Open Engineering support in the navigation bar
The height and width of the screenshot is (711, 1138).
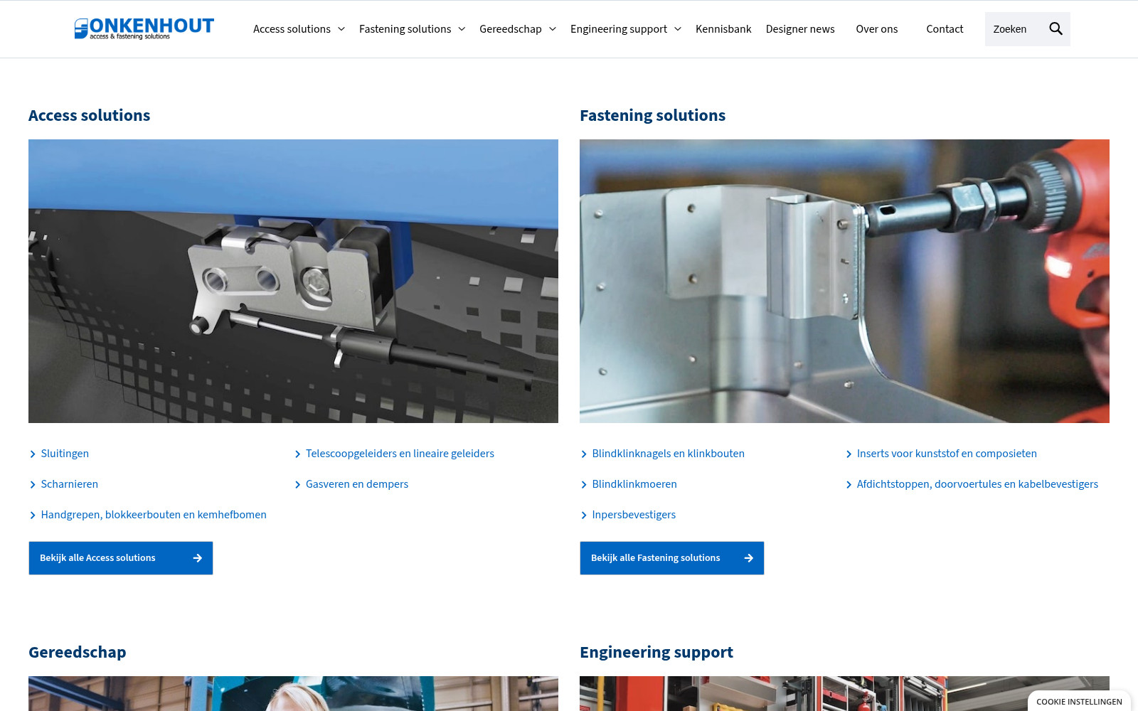point(619,29)
